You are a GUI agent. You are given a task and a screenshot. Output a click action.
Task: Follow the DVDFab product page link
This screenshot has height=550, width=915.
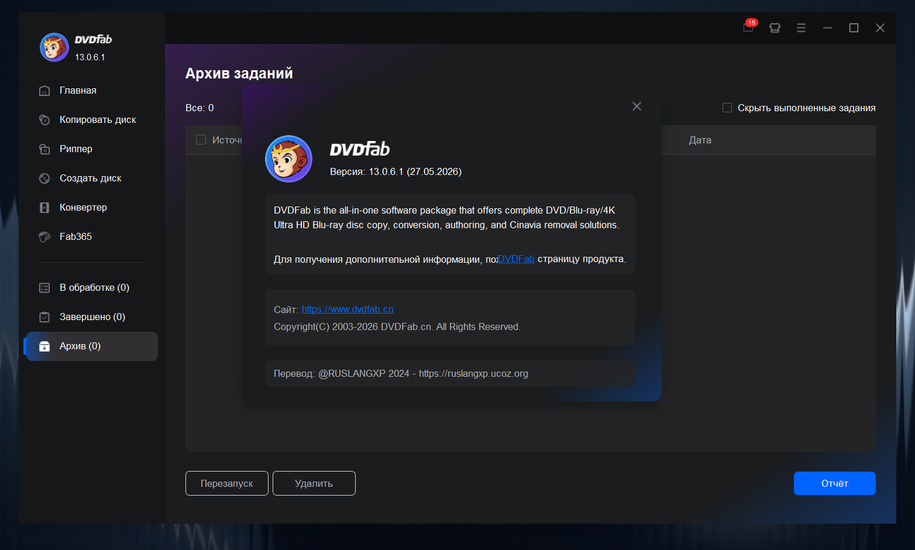516,259
